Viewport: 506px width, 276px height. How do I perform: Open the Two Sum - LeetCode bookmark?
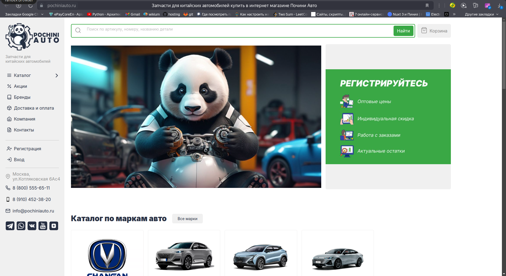(290, 14)
